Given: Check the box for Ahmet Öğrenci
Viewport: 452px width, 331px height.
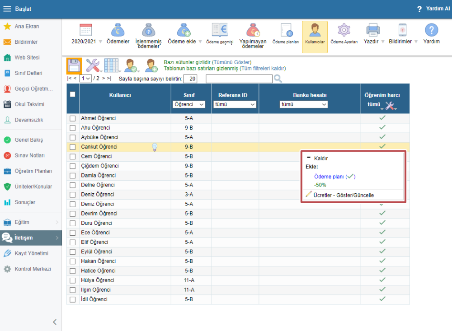Looking at the screenshot, I should [73, 118].
